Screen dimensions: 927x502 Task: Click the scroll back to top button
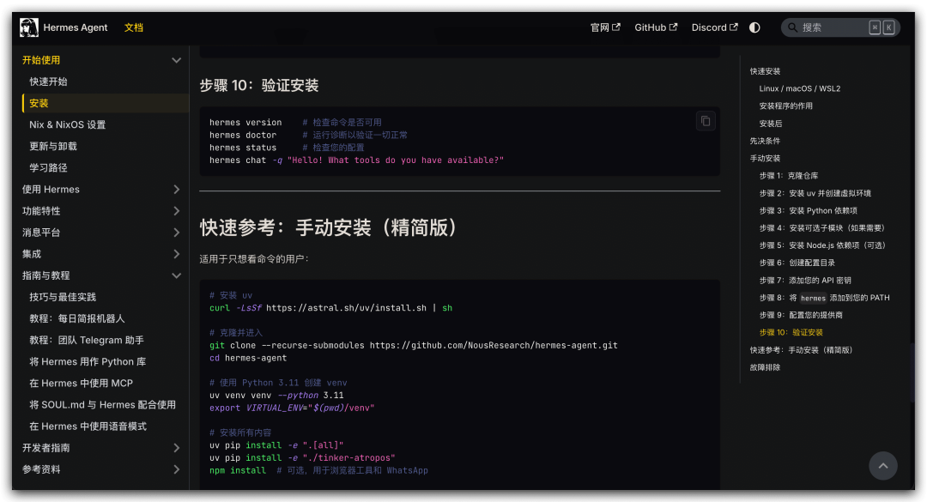tap(882, 466)
